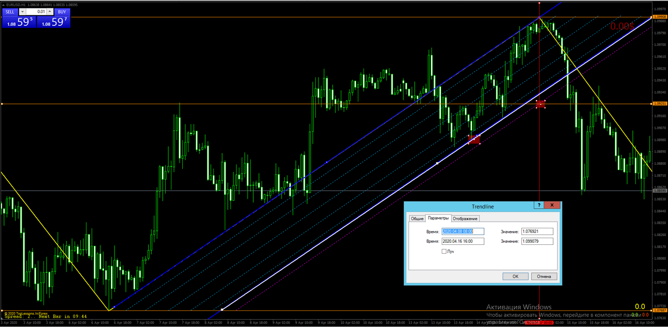Close the Trendline dialog with X
The height and width of the screenshot is (327, 668).
click(551, 206)
